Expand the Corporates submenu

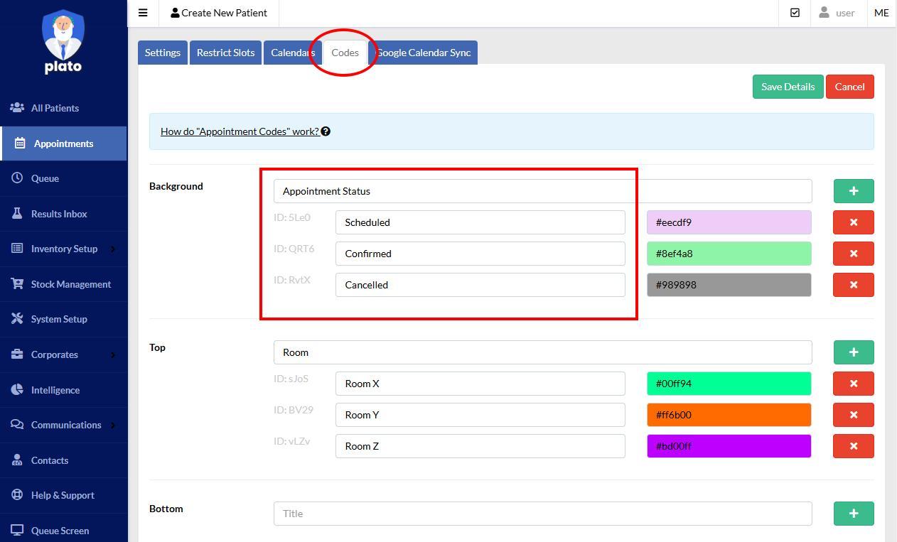click(x=55, y=354)
